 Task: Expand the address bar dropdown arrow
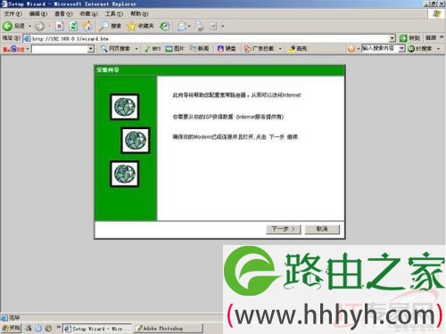(x=392, y=38)
